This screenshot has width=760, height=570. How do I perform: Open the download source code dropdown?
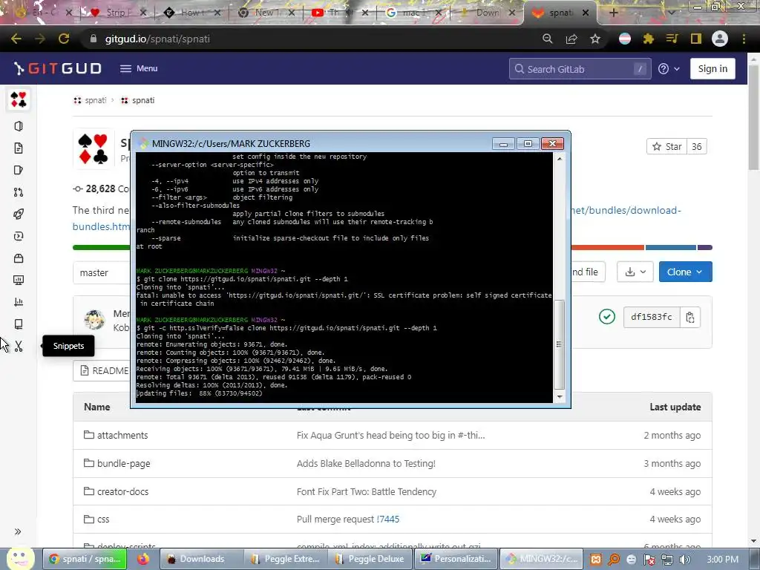pos(635,272)
